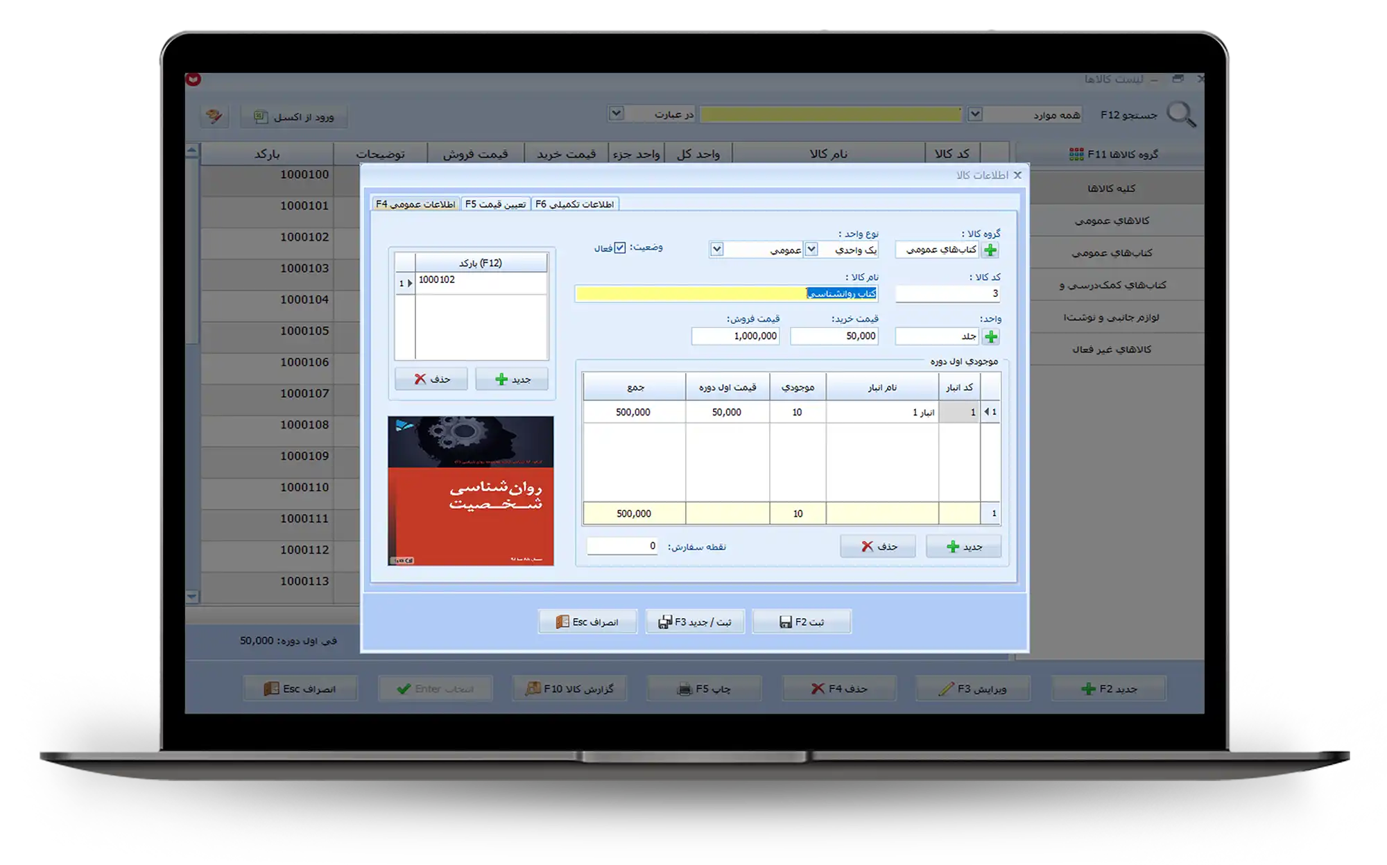Click the search text field in main window
1387x865 pixels.
pyautogui.click(x=831, y=114)
